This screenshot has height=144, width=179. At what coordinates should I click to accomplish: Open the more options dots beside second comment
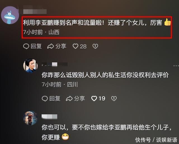tap(176, 66)
